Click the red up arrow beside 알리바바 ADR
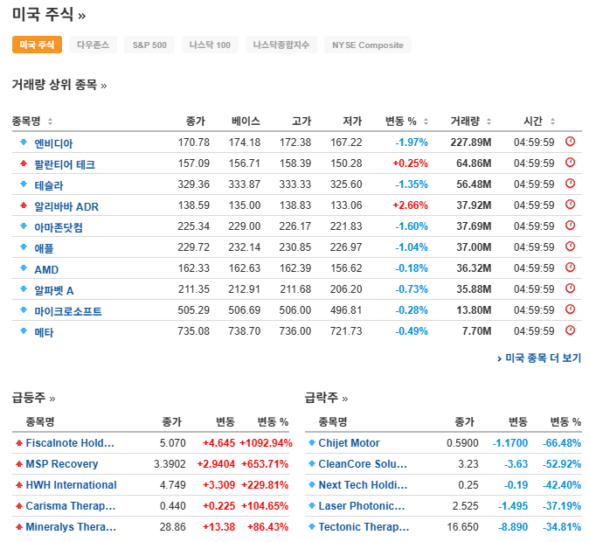The image size is (589, 542). [24, 205]
